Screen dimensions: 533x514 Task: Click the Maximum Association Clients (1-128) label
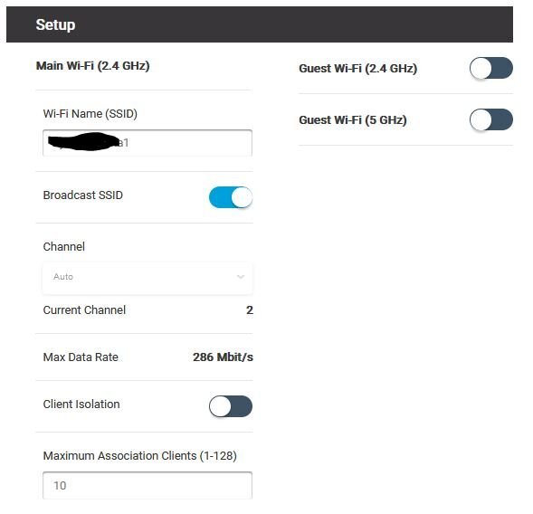[139, 455]
